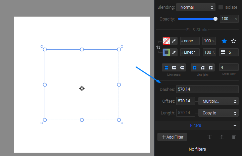Pick stroke color with the eyedropper
Image resolution: width=242 pixels, height=156 pixels.
[x=174, y=52]
